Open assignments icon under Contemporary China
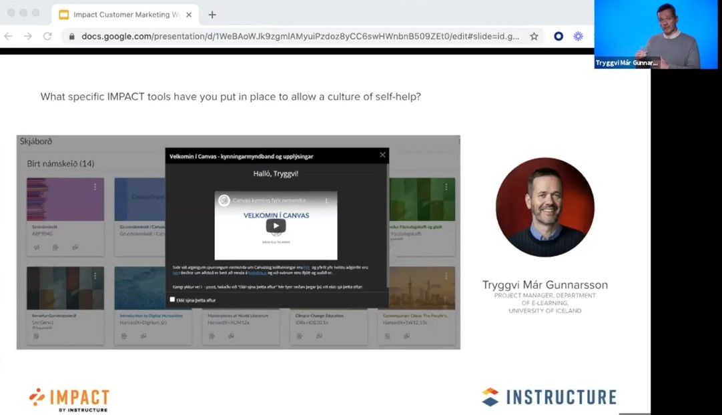 click(x=387, y=336)
